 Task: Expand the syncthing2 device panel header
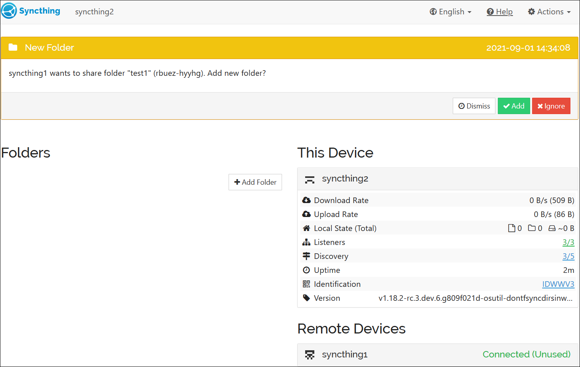pos(438,179)
